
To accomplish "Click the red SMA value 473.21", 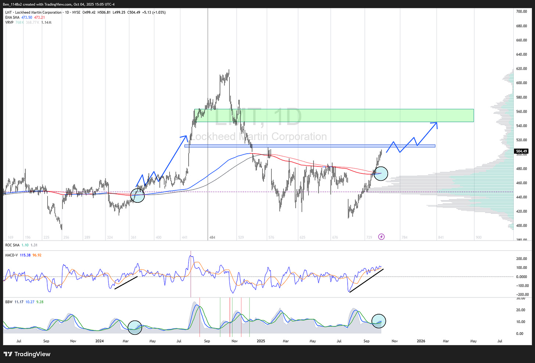I will 40,18.
